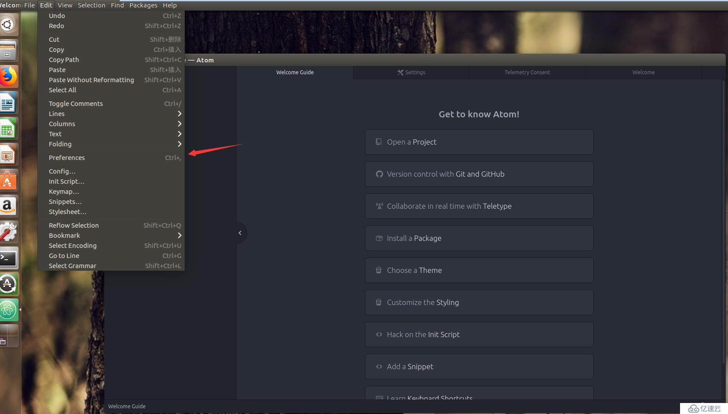Image resolution: width=728 pixels, height=414 pixels.
Task: Open the View menu
Action: [x=65, y=5]
